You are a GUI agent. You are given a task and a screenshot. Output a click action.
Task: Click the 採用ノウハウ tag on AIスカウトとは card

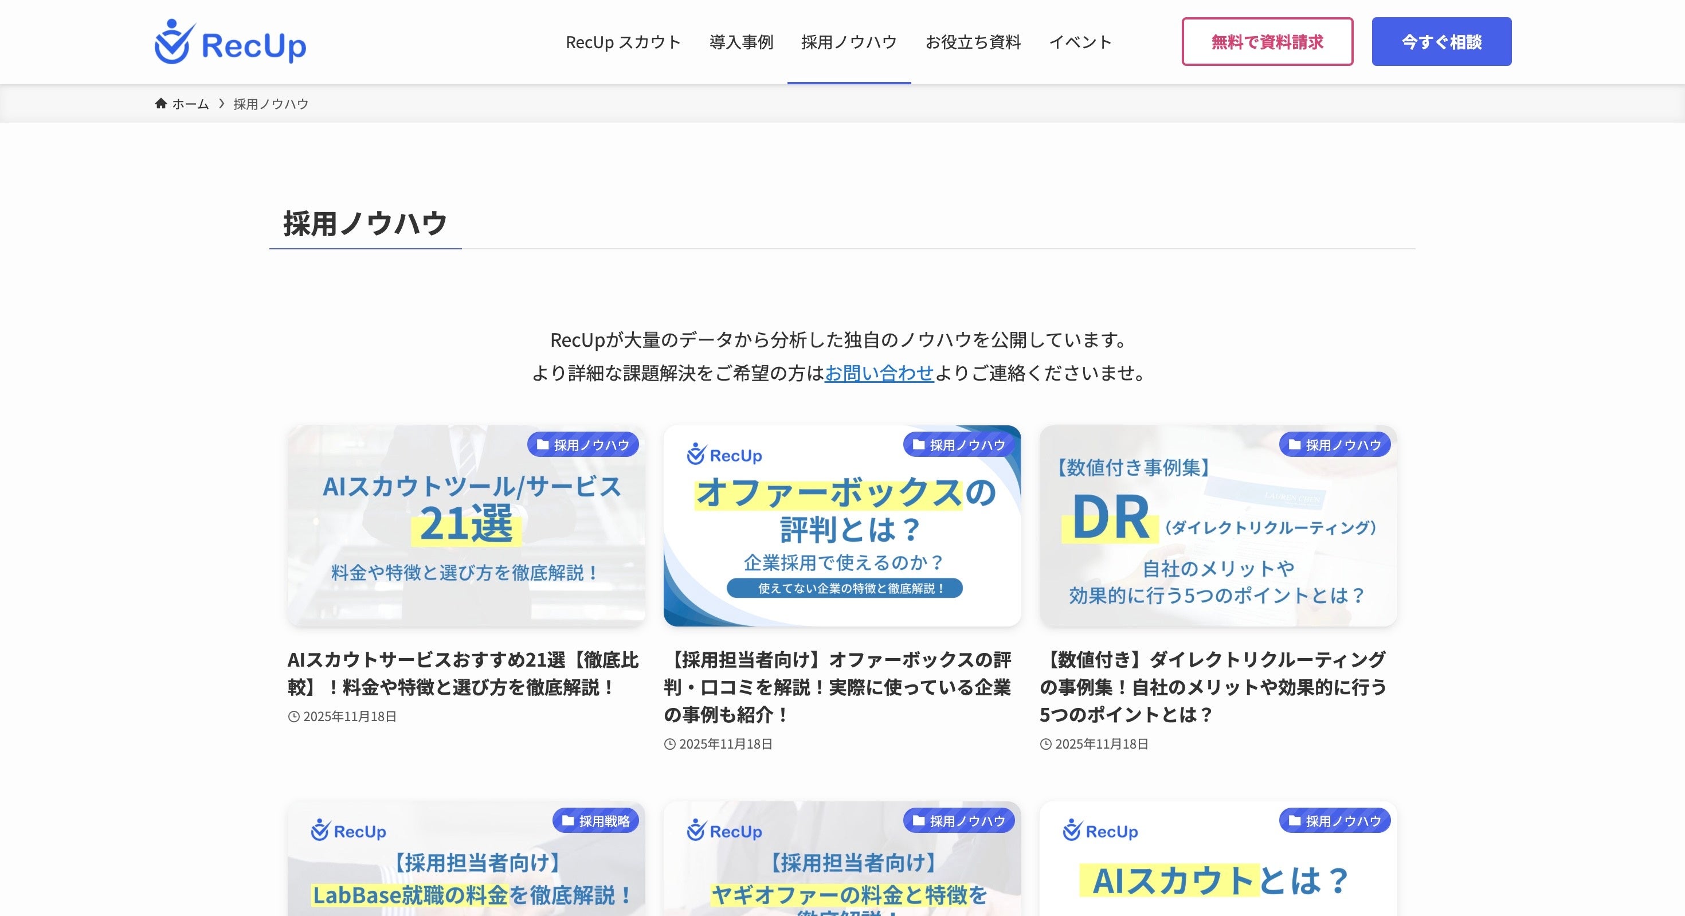click(x=1335, y=820)
